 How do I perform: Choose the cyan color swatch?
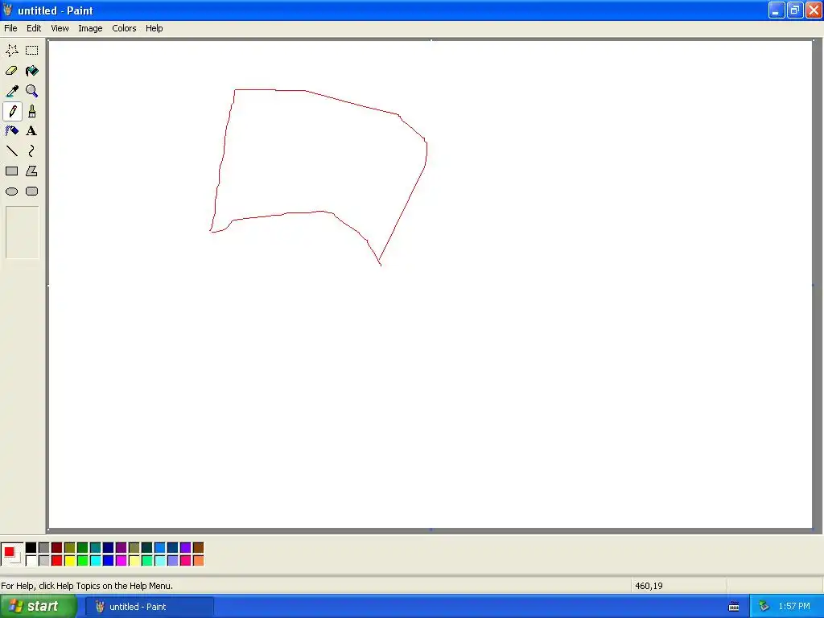pyautogui.click(x=95, y=561)
